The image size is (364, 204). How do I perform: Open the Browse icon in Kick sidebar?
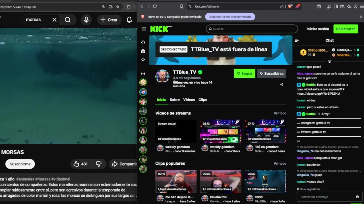(143, 51)
